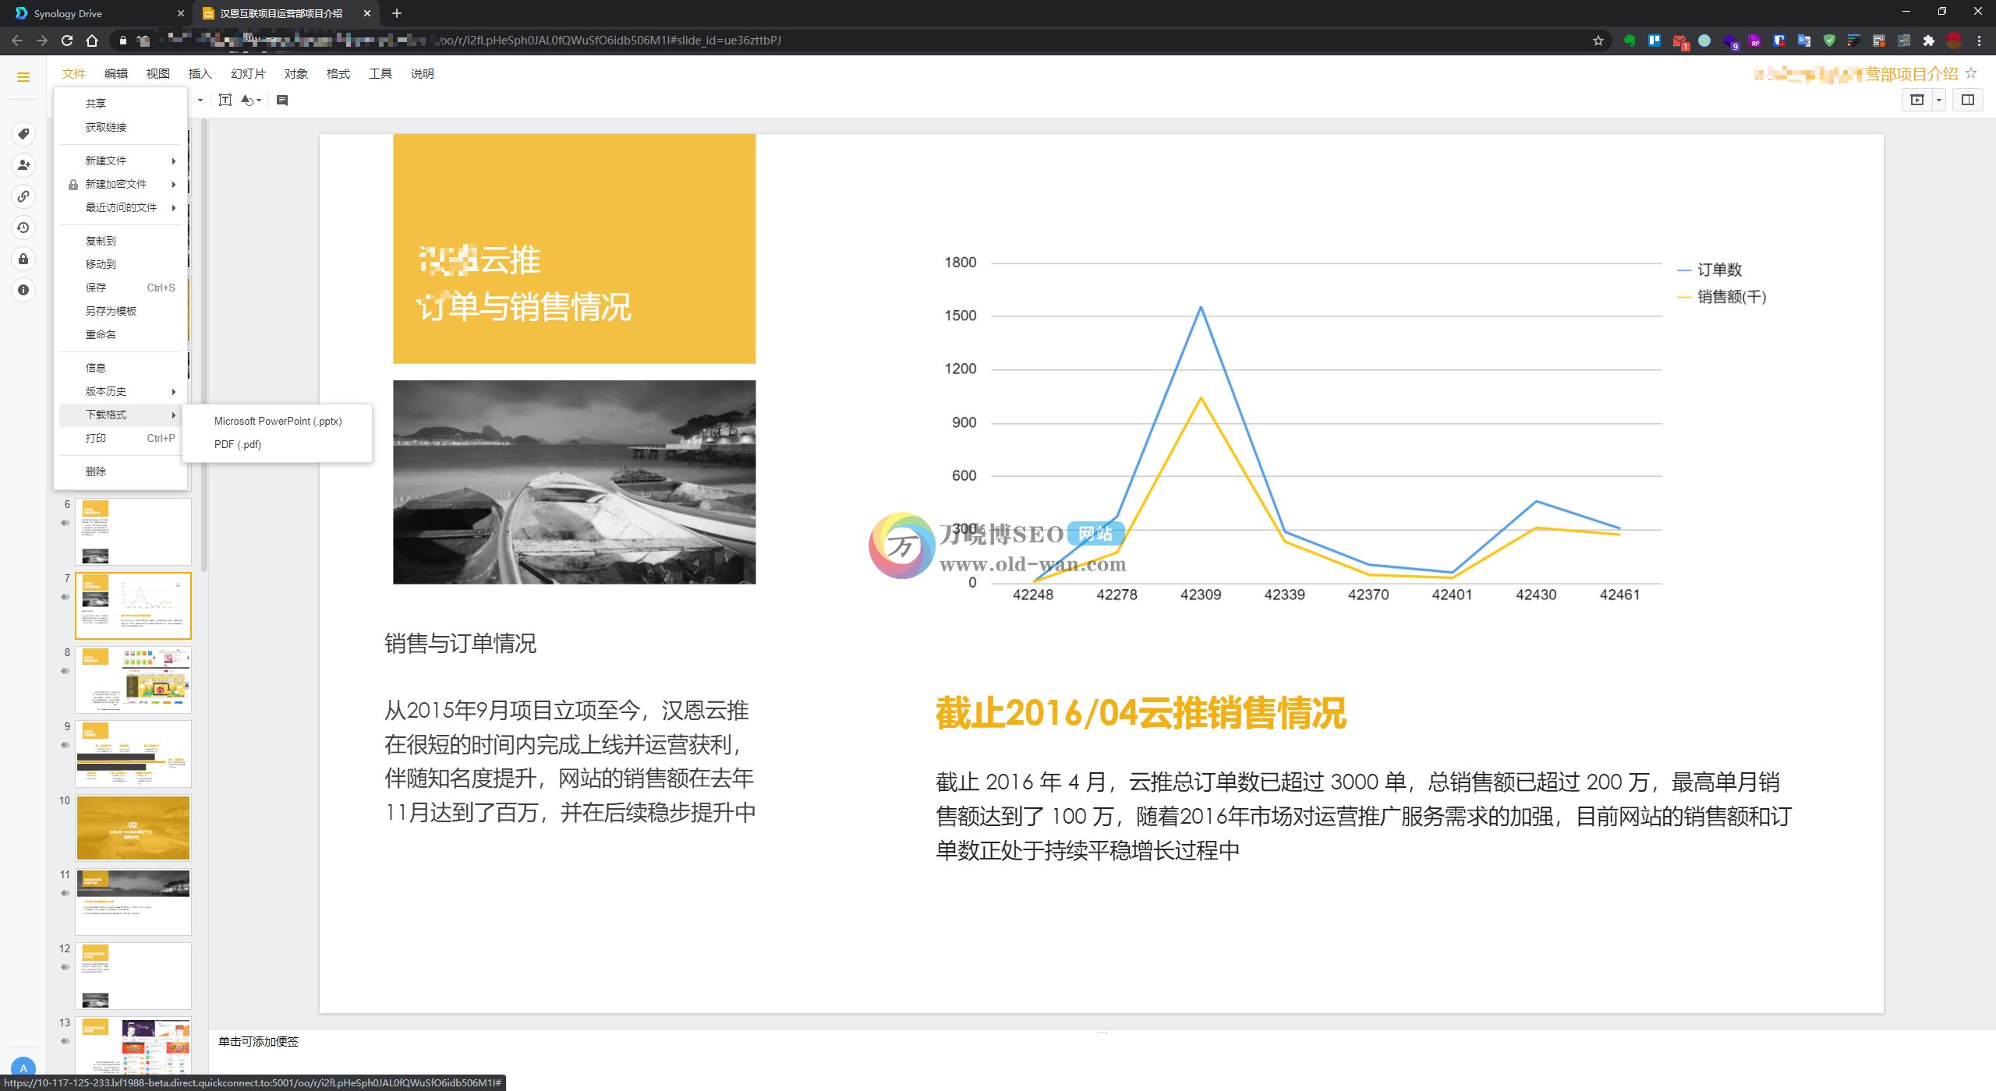Click the 另存为模板 option

(x=110, y=310)
